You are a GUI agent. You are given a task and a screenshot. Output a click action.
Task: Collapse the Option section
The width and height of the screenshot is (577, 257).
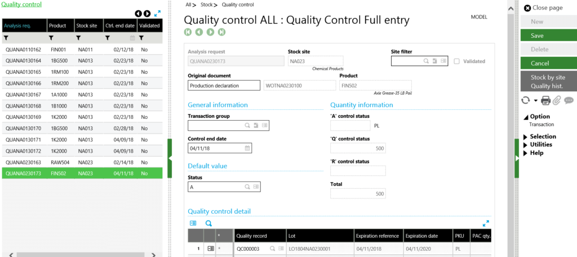point(526,117)
